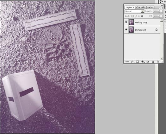Close the Layers tab with its X
This screenshot has height=134, width=166.
pos(133,7)
